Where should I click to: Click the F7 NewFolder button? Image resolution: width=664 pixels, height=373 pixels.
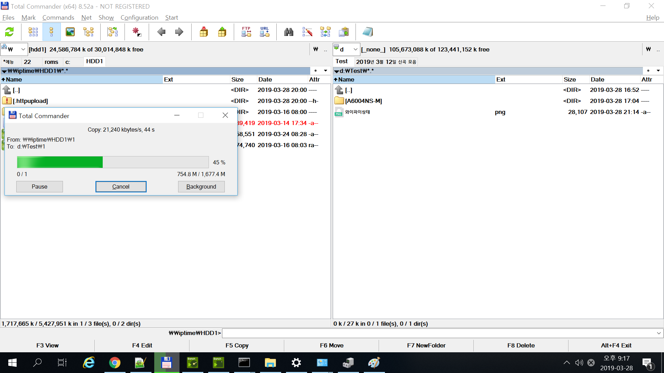pos(426,345)
